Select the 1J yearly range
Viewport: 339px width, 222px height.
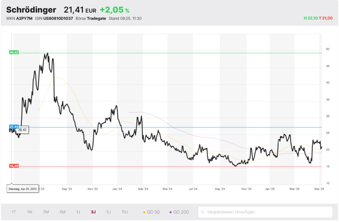[x=78, y=212]
